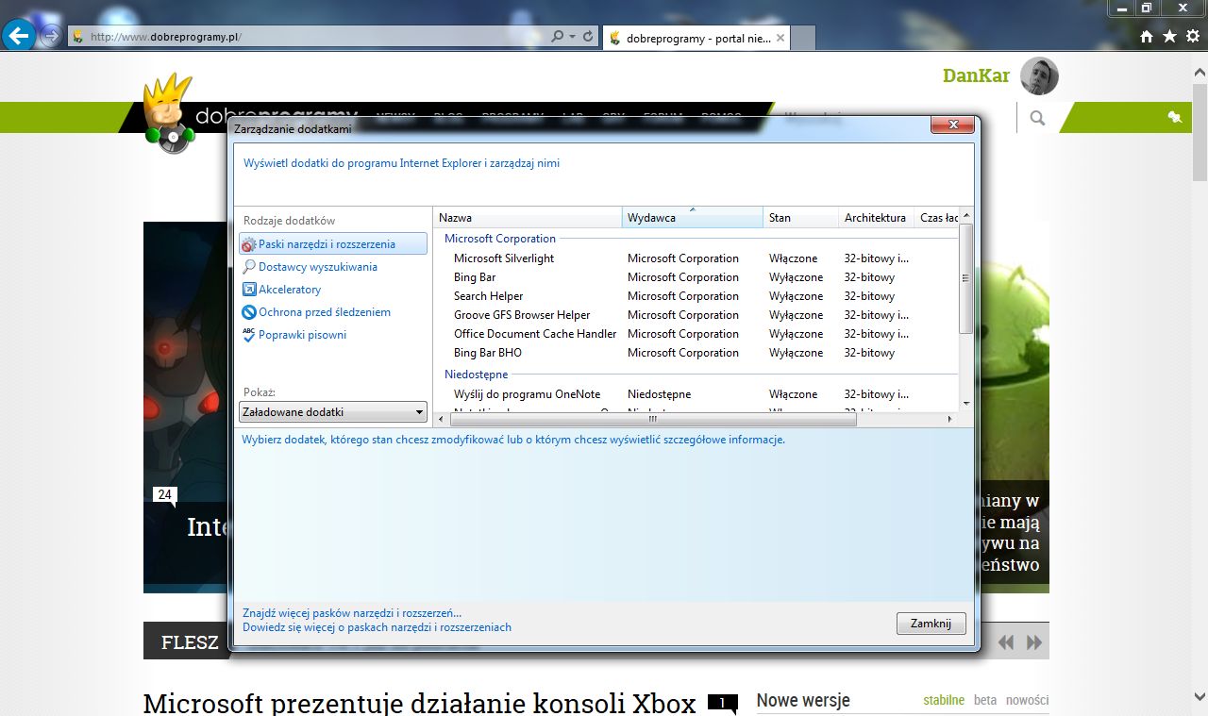
Task: Select Microsoft Silverlight add-on row
Action: (x=696, y=258)
